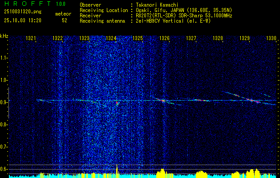Click the Receiving Location label
The image size is (280, 178).
point(104,10)
